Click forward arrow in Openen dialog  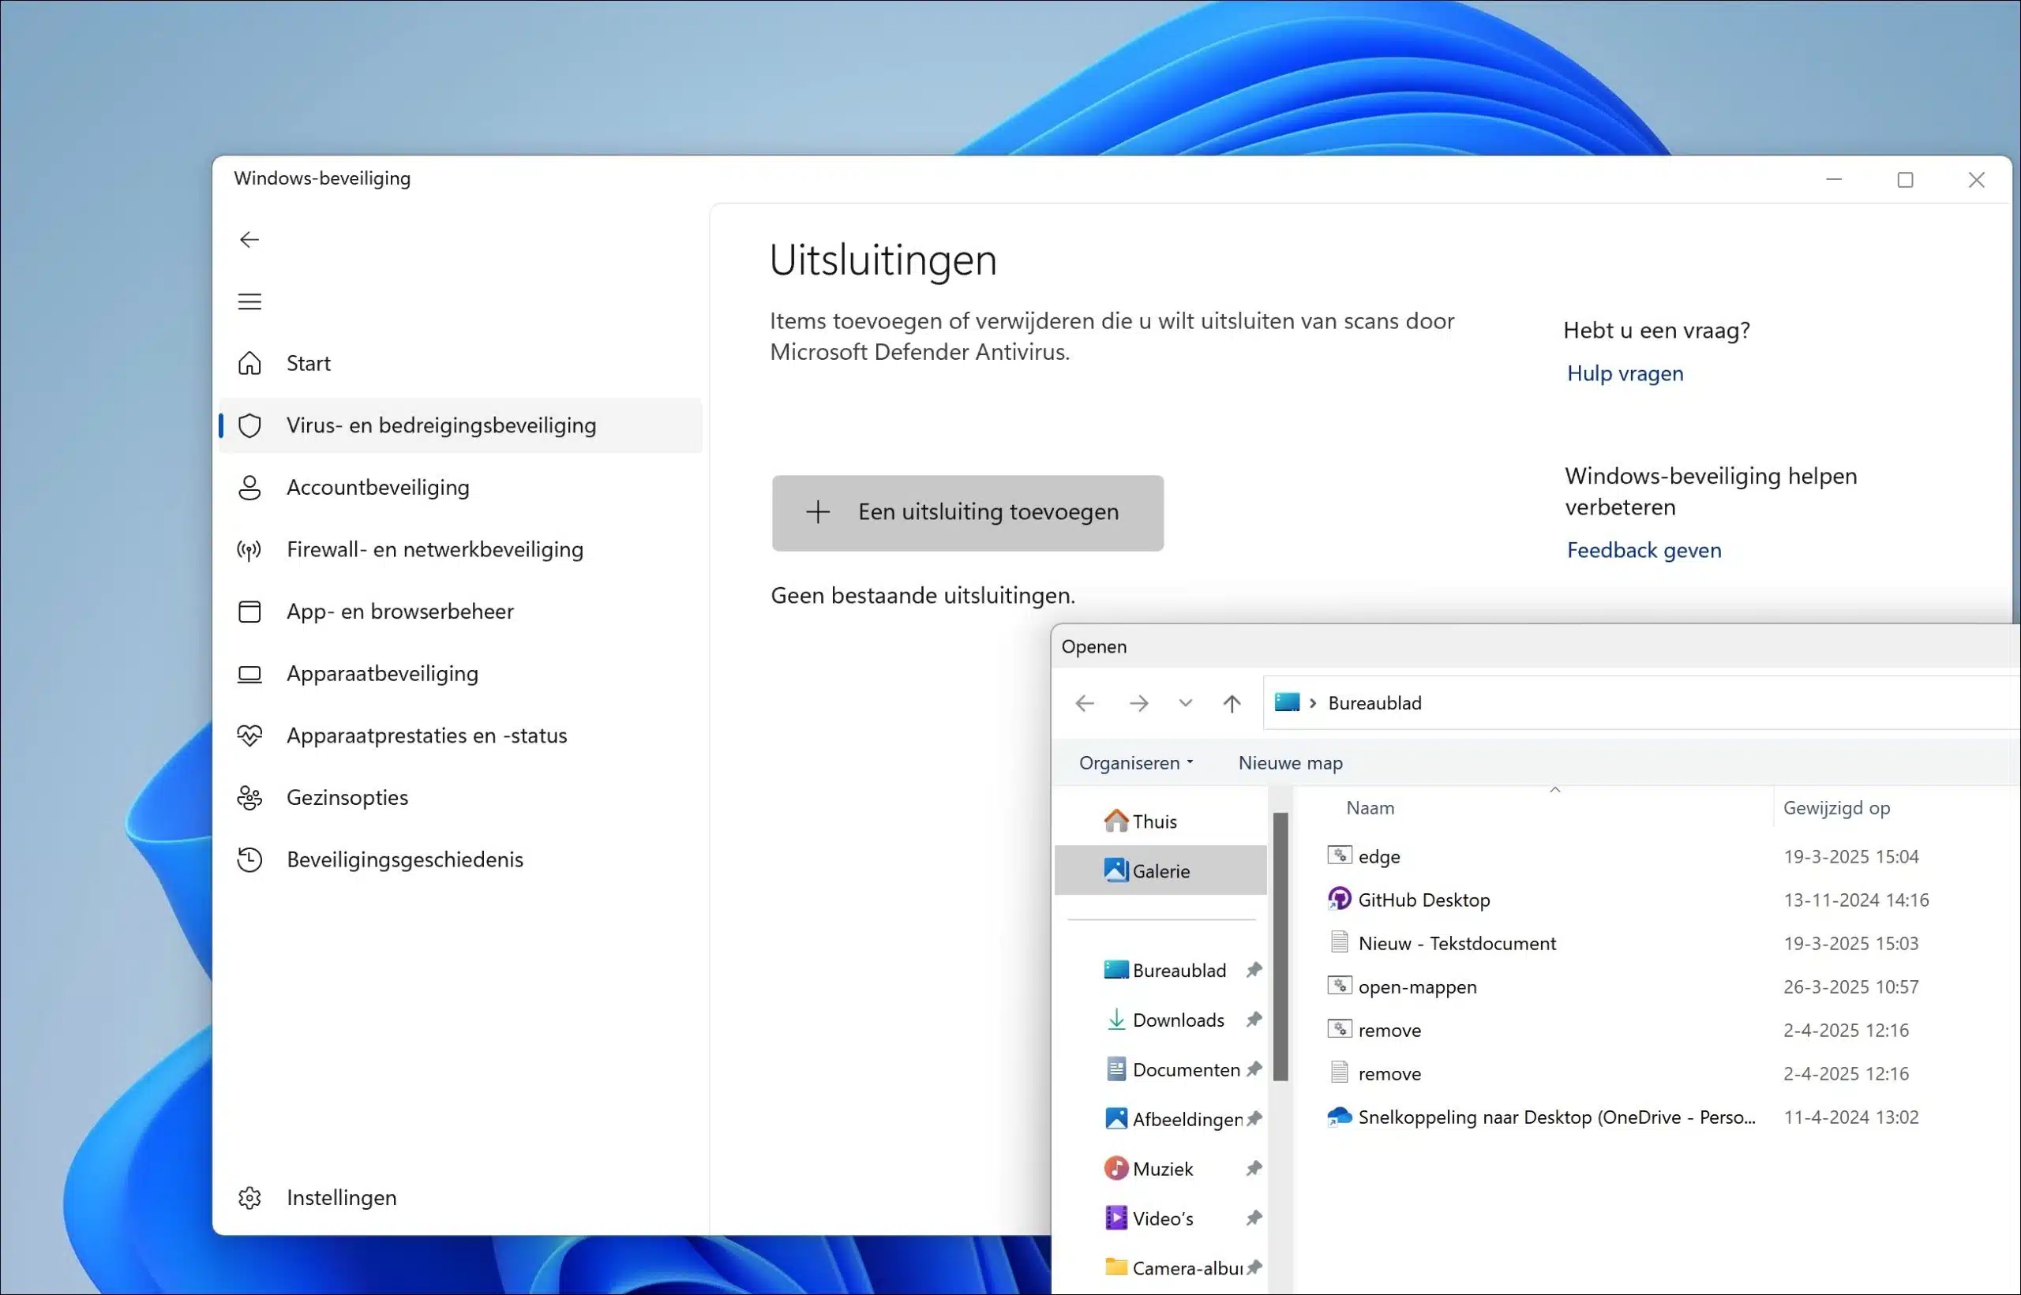pyautogui.click(x=1138, y=703)
